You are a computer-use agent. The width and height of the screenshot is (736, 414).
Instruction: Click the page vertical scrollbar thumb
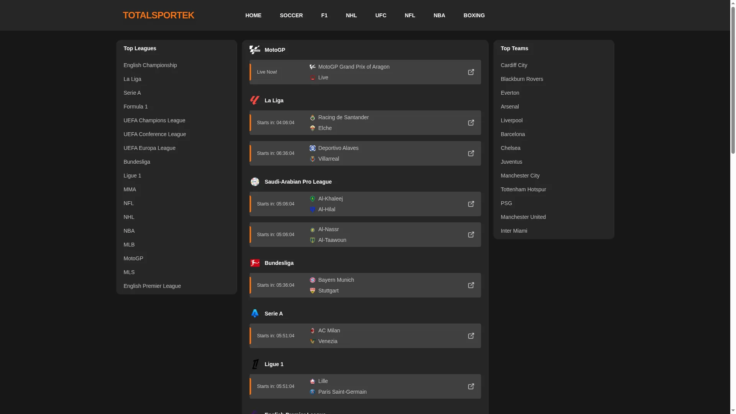click(733, 80)
